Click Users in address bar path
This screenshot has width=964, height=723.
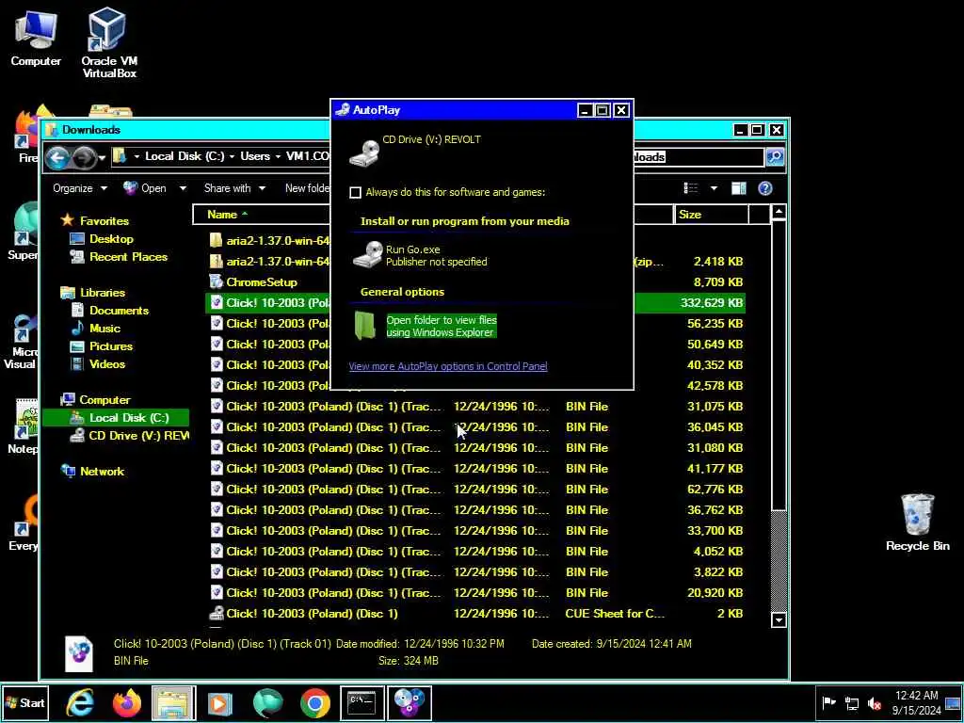[x=255, y=156]
